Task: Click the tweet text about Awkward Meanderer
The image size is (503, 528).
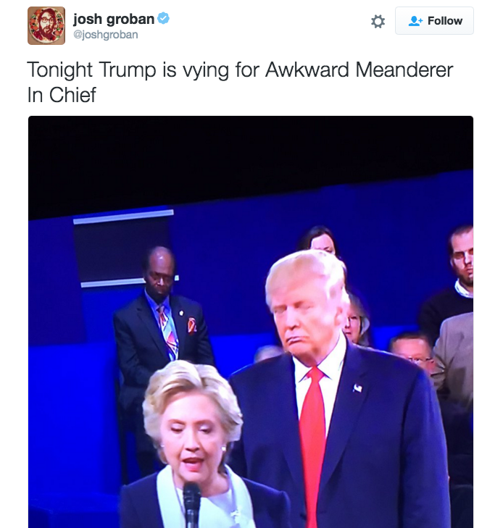Action: coord(240,82)
